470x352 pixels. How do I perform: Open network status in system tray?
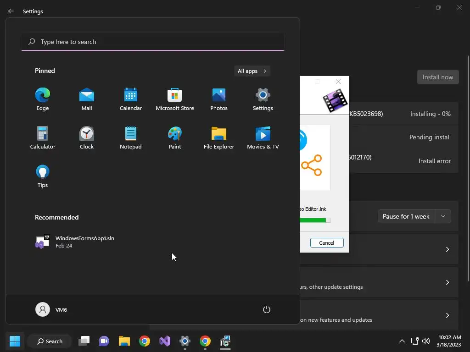[414, 341]
